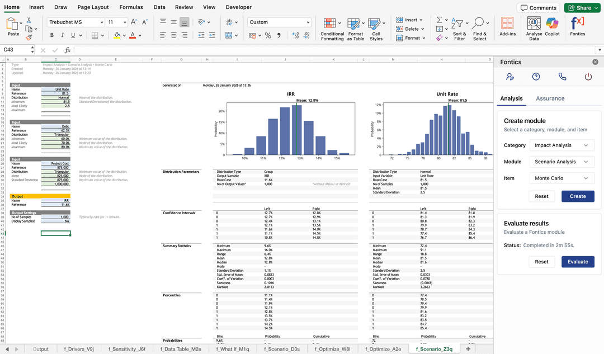Expand the Insert cells dropdown

click(421, 20)
